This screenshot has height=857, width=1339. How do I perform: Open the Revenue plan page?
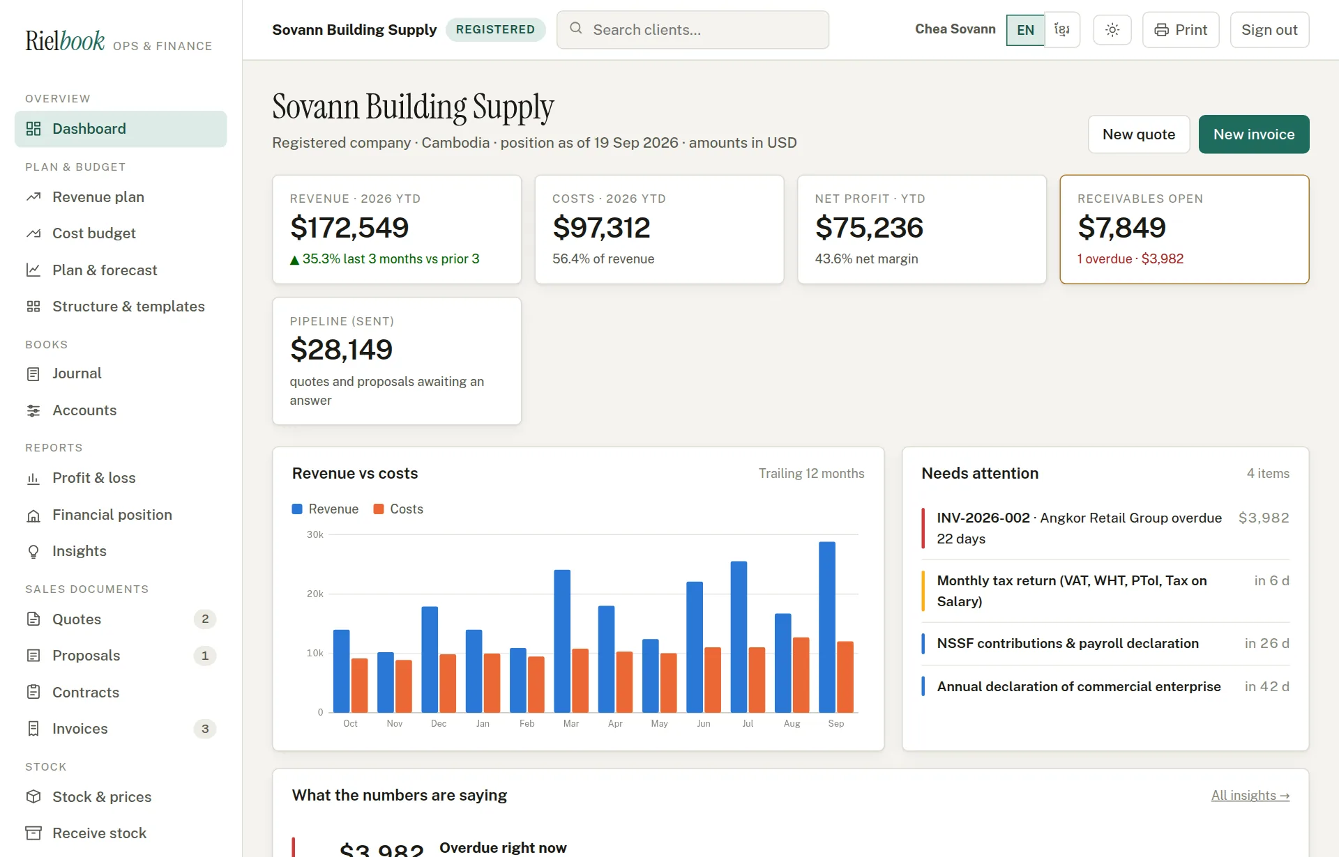[x=121, y=197]
